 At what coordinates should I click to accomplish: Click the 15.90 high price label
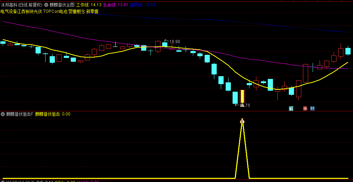click(x=175, y=42)
